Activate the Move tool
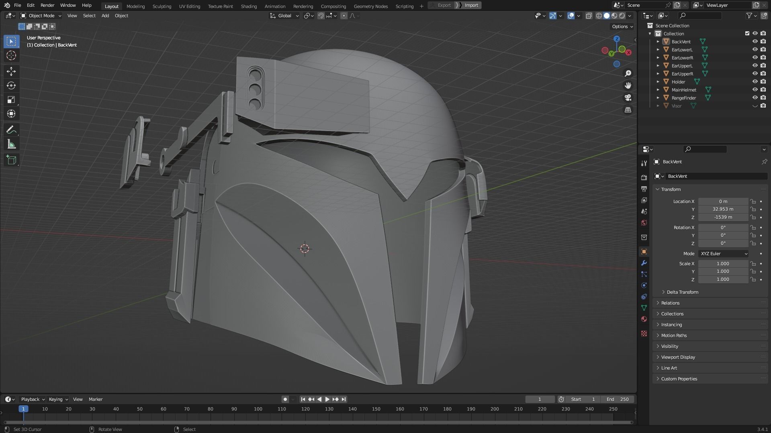This screenshot has width=771, height=433. click(11, 71)
